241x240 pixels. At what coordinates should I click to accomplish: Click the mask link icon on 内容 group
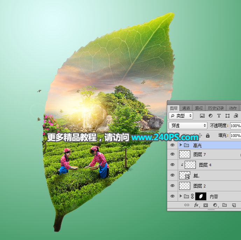pyautogui.click(x=192, y=196)
